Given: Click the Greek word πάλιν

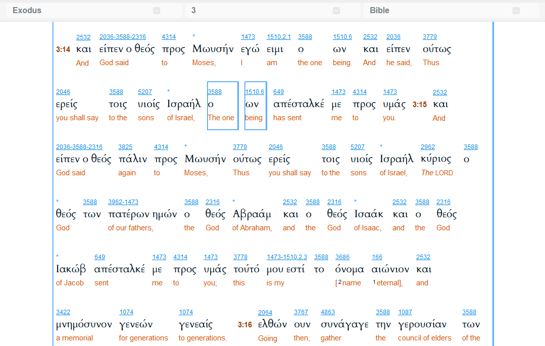Looking at the screenshot, I should click(x=133, y=159).
